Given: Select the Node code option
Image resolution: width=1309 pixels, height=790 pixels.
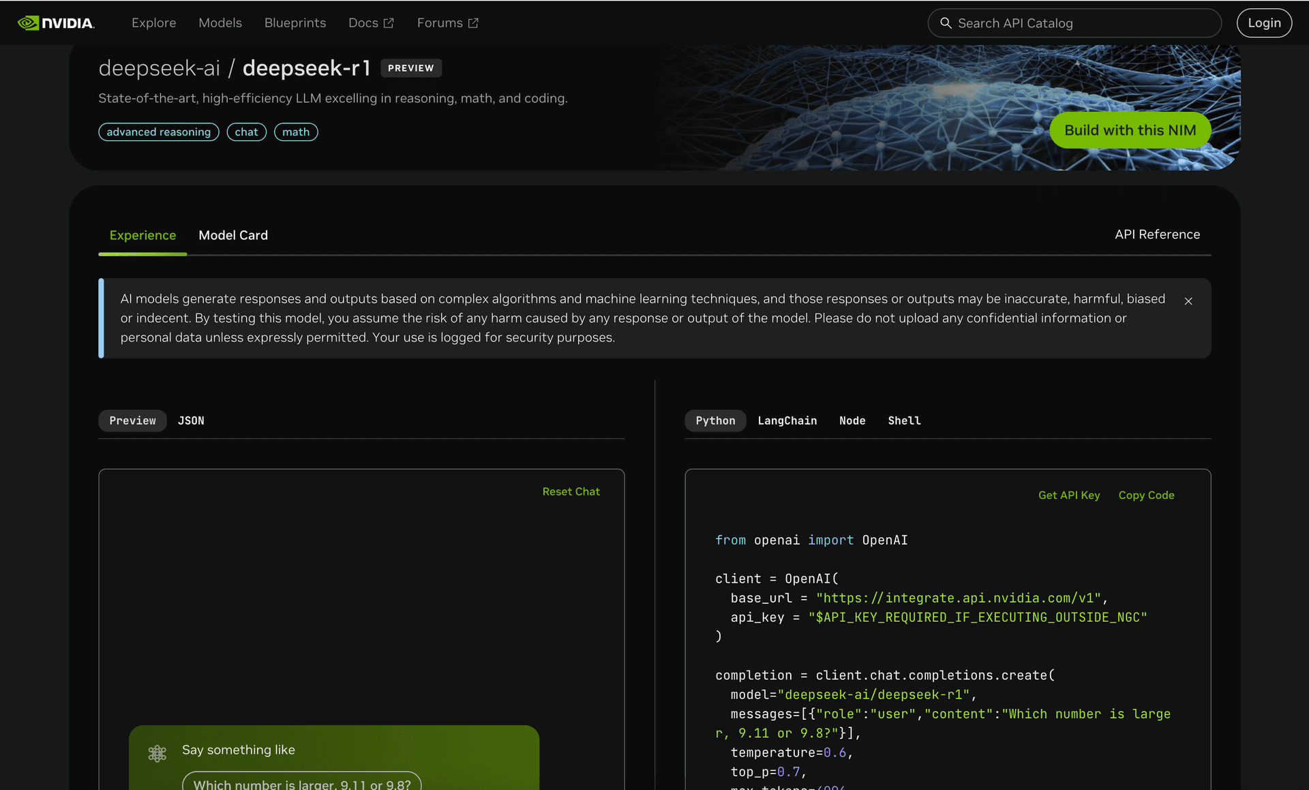Looking at the screenshot, I should pyautogui.click(x=852, y=420).
